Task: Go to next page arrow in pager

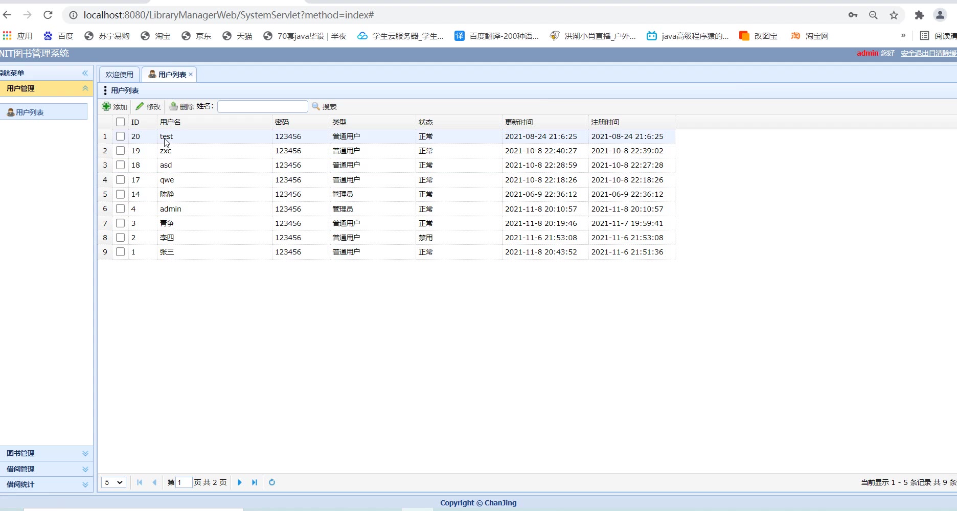Action: pyautogui.click(x=240, y=482)
